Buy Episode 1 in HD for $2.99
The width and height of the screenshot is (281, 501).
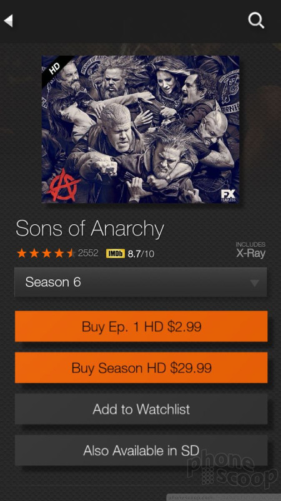point(141,326)
